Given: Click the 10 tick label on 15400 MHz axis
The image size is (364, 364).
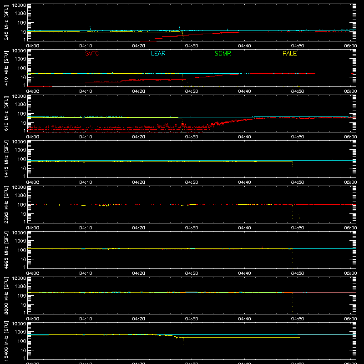Looking at the screenshot, I should coord(23,350).
